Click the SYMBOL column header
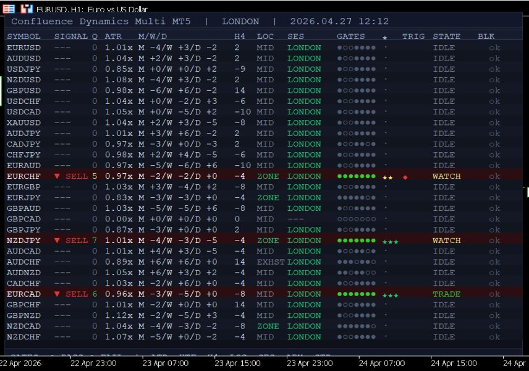 pos(23,36)
